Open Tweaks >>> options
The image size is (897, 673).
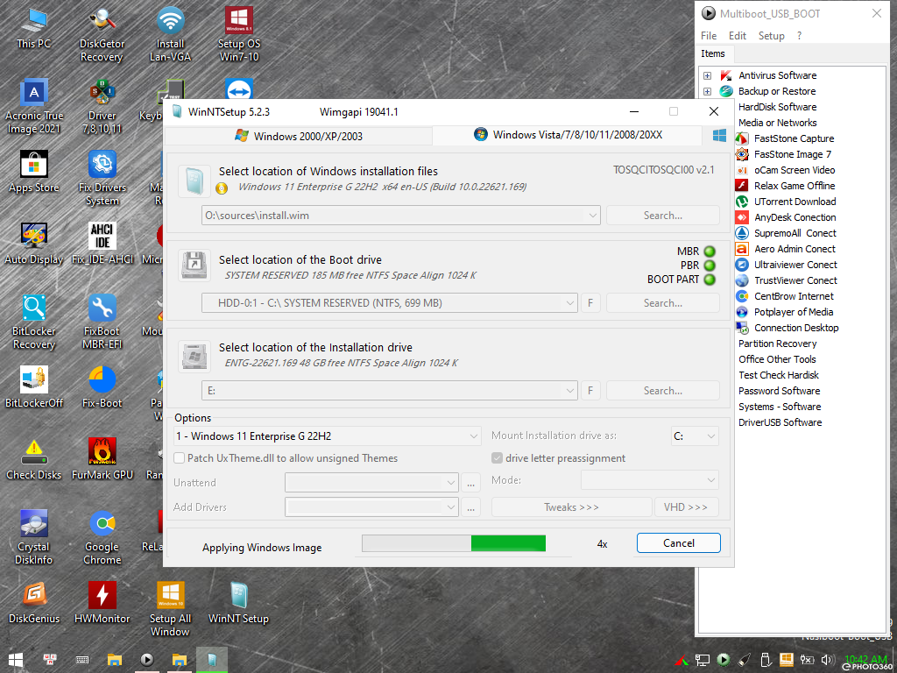point(571,507)
